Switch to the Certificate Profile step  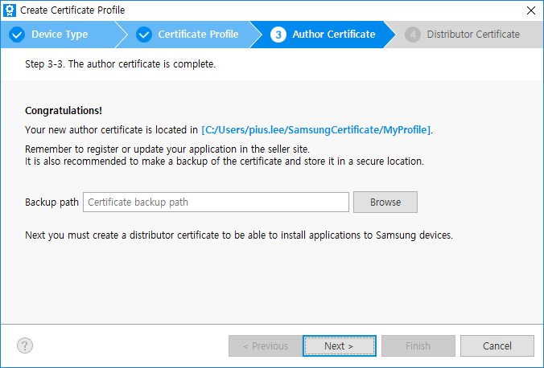(x=198, y=35)
